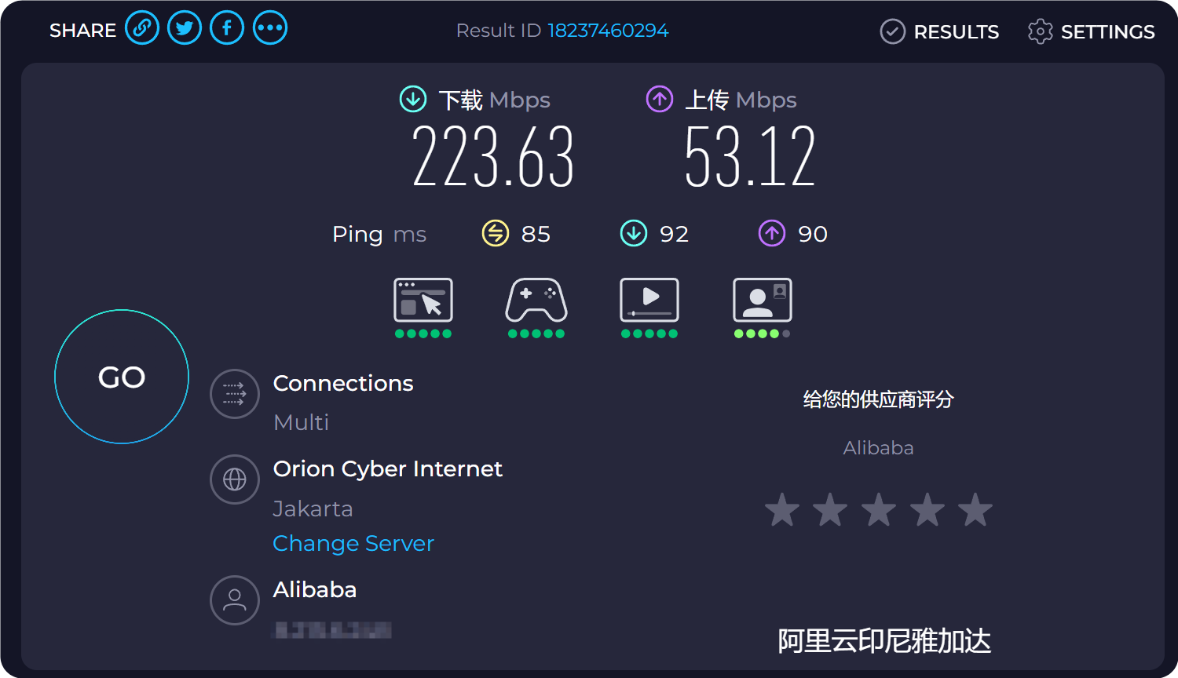The width and height of the screenshot is (1178, 678).
Task: Click the video chat icon
Action: [x=762, y=301]
